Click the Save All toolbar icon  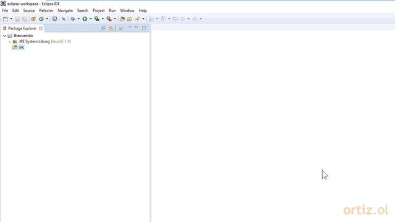(25, 19)
